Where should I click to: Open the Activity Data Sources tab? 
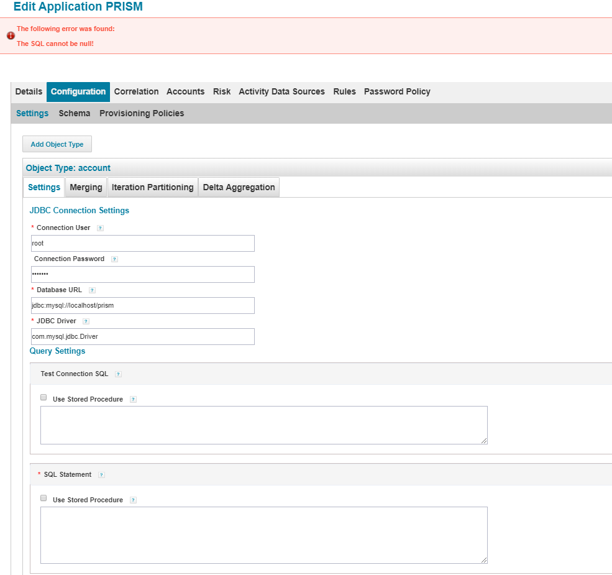(281, 91)
